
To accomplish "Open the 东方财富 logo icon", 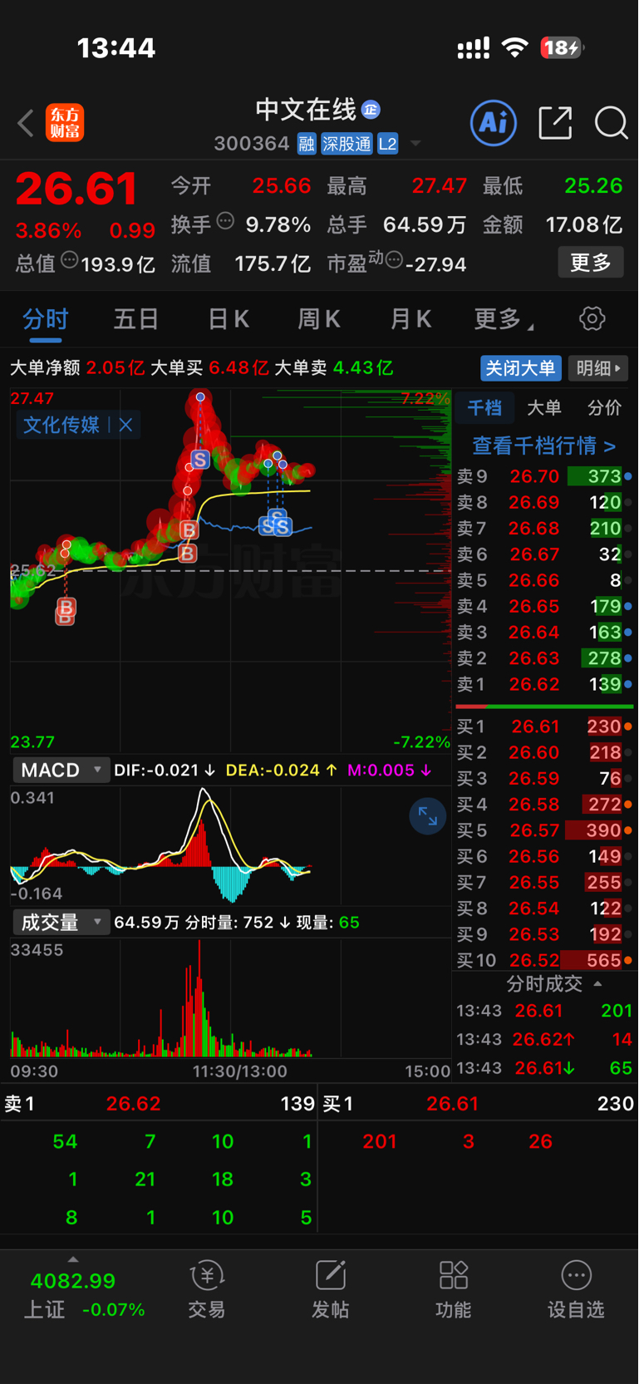I will pos(65,123).
